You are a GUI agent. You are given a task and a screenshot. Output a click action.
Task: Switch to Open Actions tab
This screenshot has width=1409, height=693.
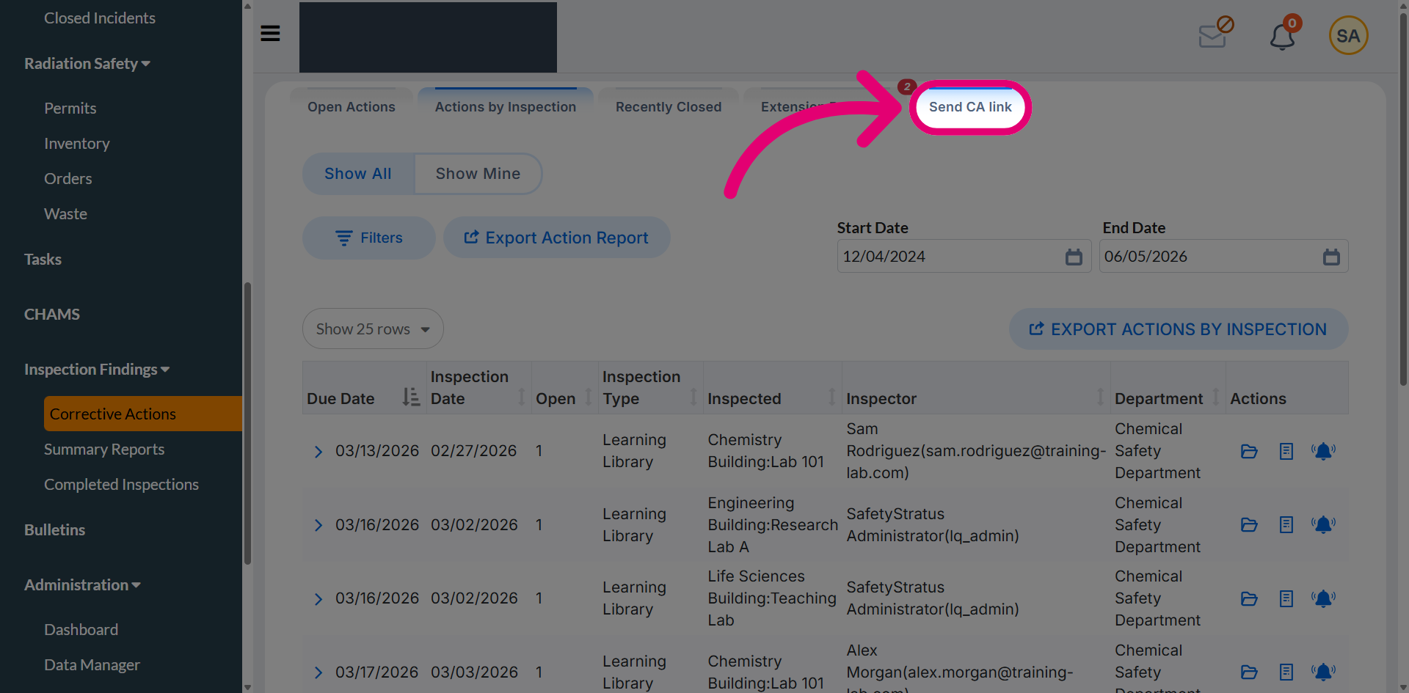352,107
